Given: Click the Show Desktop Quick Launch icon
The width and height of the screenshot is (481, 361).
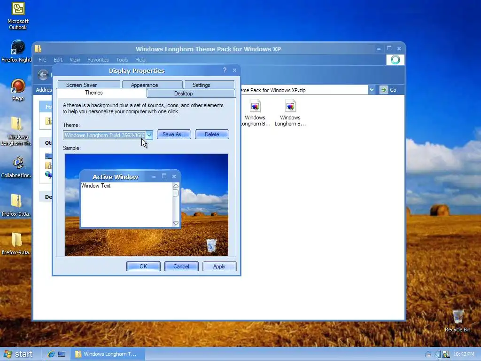Looking at the screenshot, I should [62, 354].
